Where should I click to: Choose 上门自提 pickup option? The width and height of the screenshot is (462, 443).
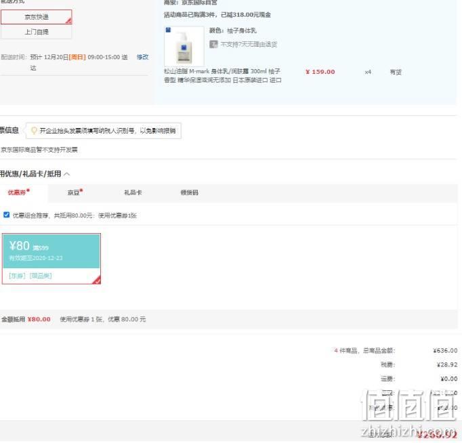tap(36, 32)
